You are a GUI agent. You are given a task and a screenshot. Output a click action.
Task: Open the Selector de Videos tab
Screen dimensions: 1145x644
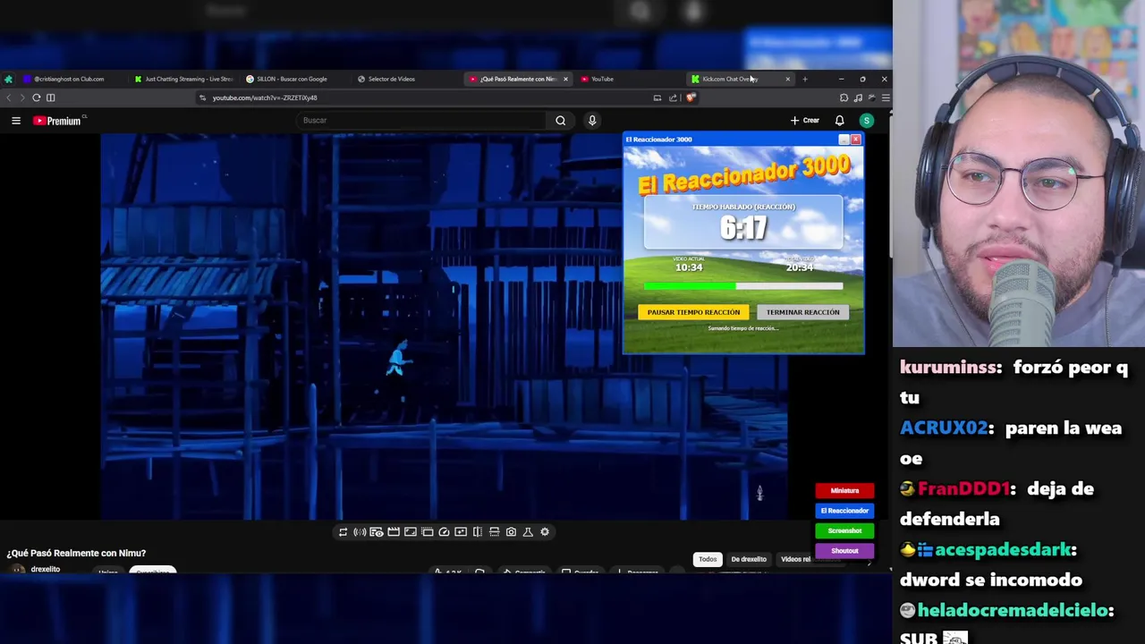click(x=404, y=79)
